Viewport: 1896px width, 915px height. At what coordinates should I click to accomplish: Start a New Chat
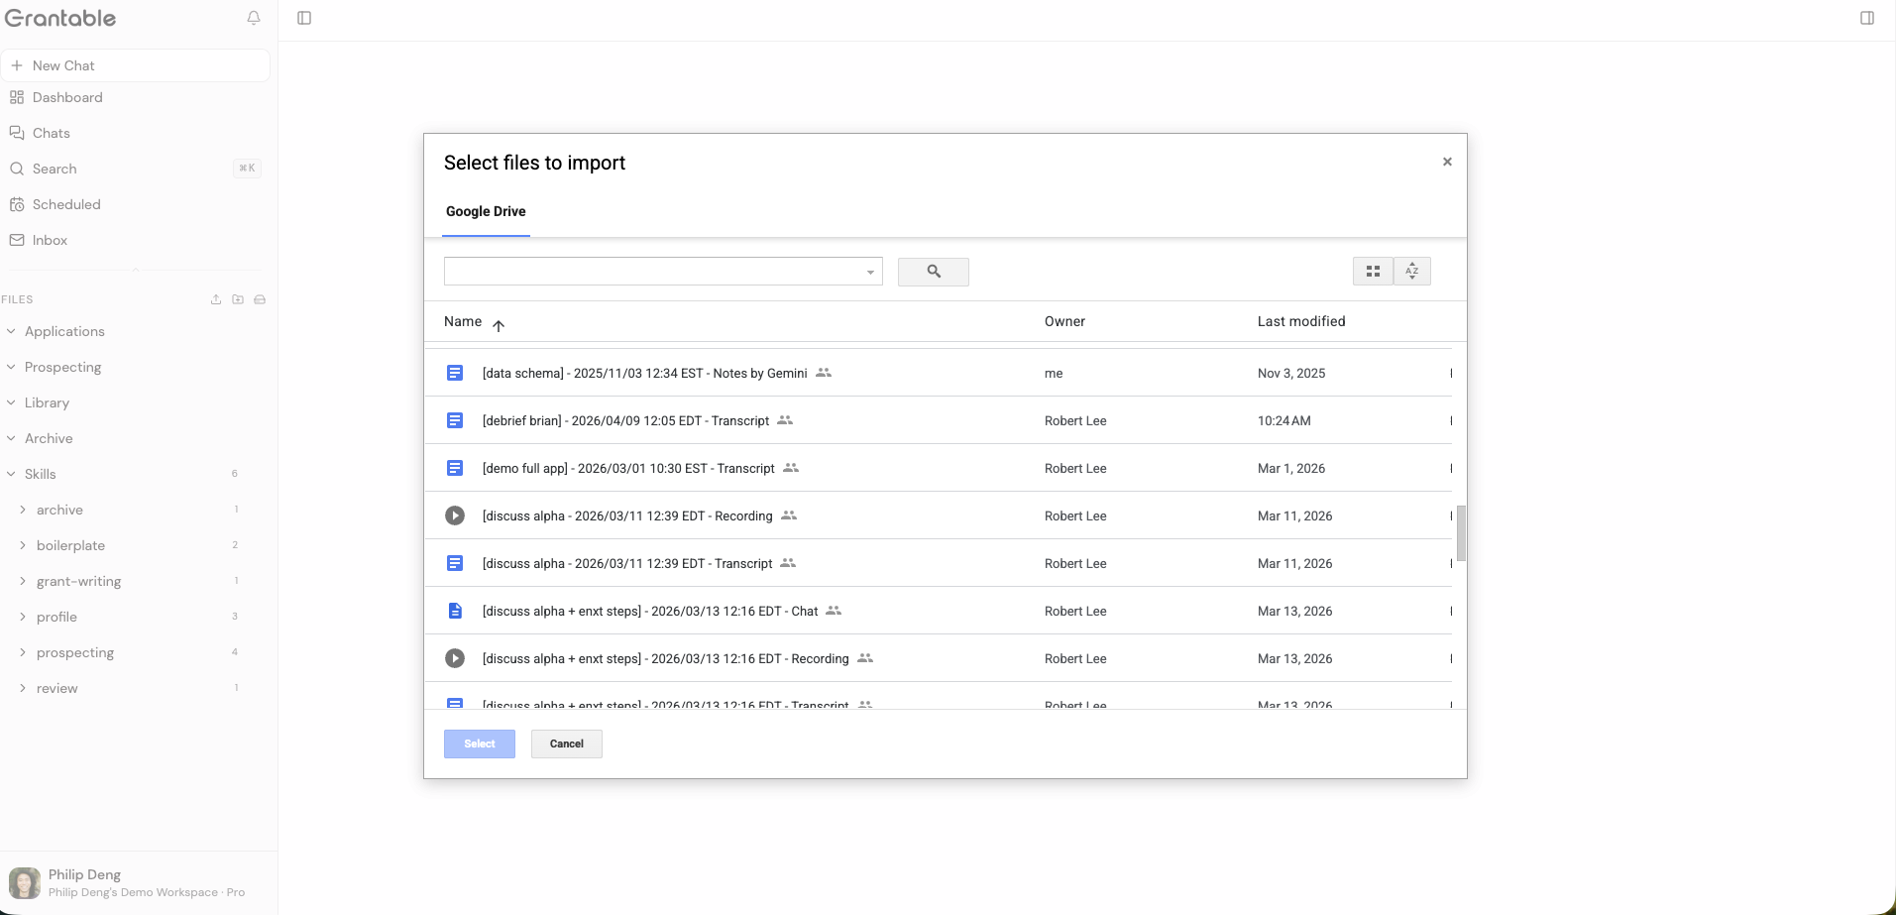coord(135,65)
